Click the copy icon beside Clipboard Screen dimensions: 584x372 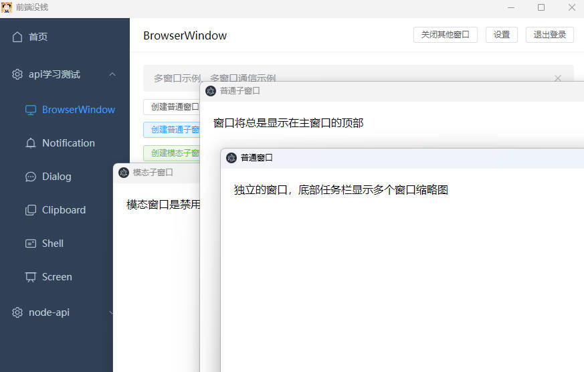31,210
